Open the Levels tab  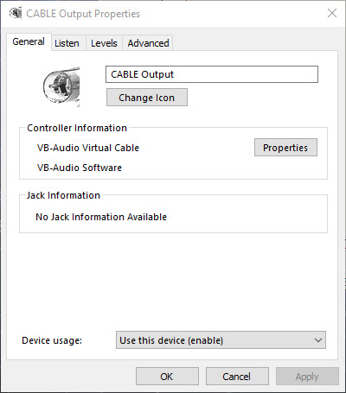104,43
